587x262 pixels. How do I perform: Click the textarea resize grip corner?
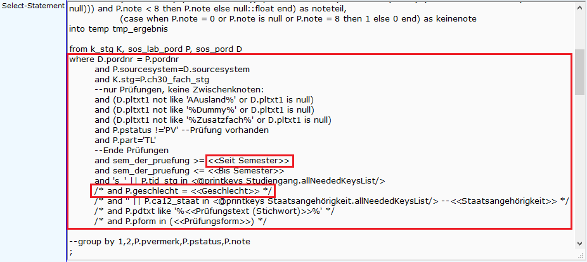coord(581,254)
